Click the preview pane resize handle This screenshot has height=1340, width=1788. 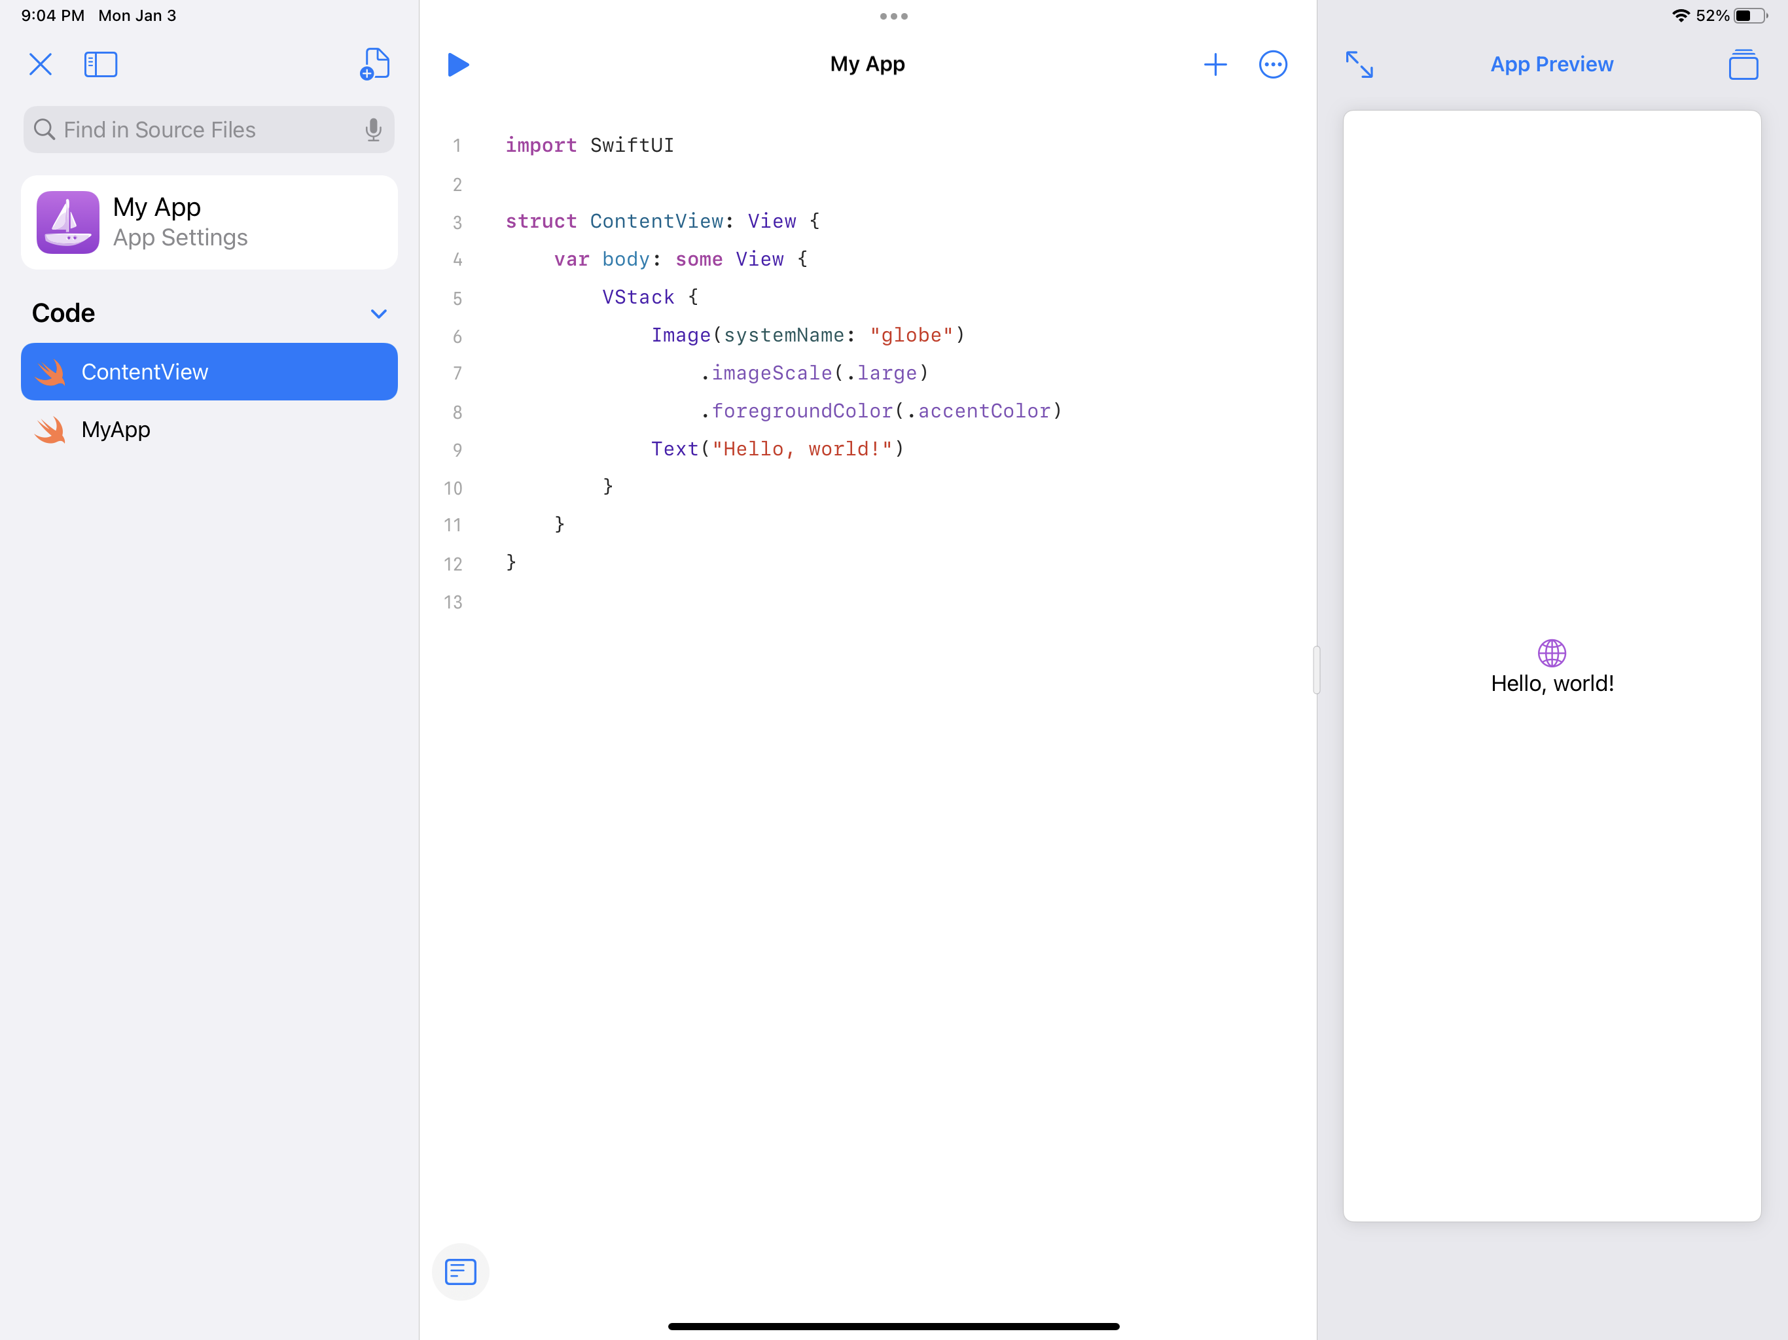pos(1316,670)
